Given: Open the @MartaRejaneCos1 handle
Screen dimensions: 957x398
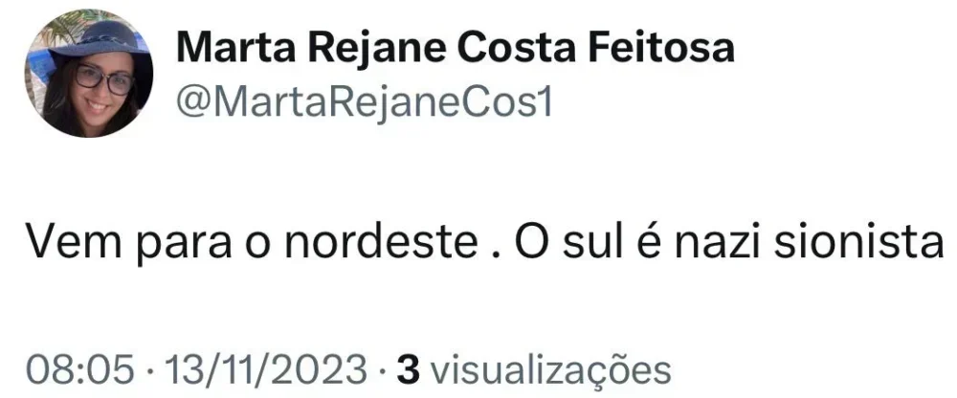Looking at the screenshot, I should click(365, 100).
